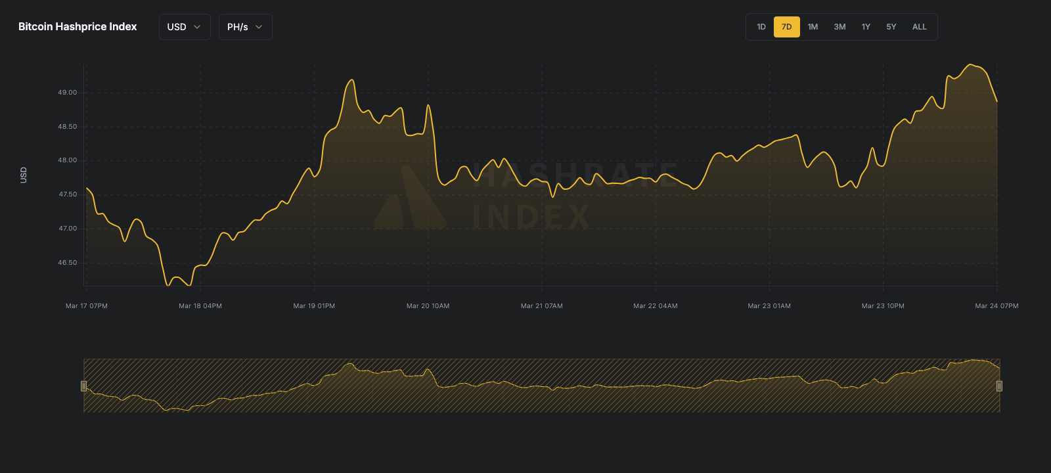Click the 46.50 y-axis label
The height and width of the screenshot is (473, 1051).
click(x=68, y=263)
